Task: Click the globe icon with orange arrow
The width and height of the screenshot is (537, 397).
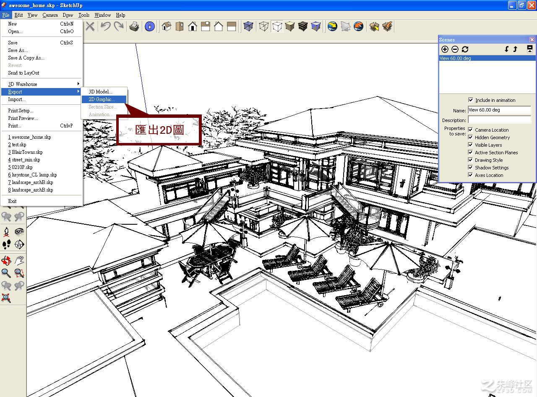Action: pyautogui.click(x=358, y=27)
